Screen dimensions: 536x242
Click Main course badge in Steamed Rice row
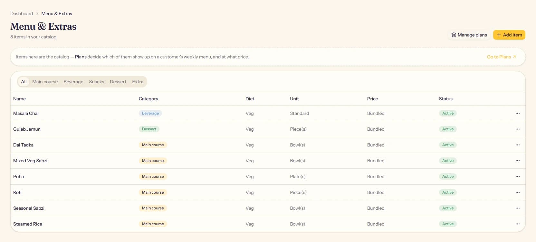[153, 224]
